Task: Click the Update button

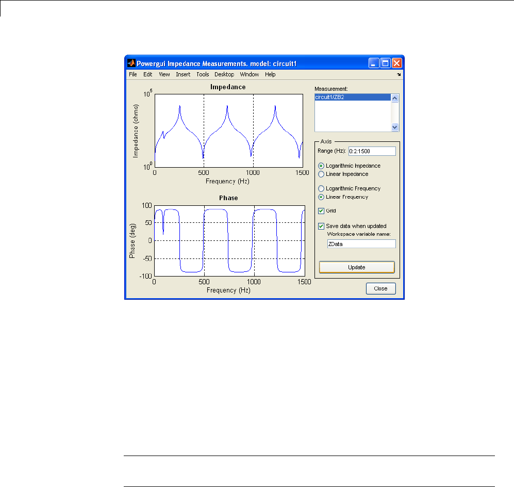Action: pos(357,267)
